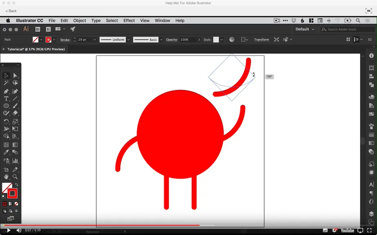The height and width of the screenshot is (235, 377).
Task: Open the Bridge (Br) icon
Action: coord(38,29)
